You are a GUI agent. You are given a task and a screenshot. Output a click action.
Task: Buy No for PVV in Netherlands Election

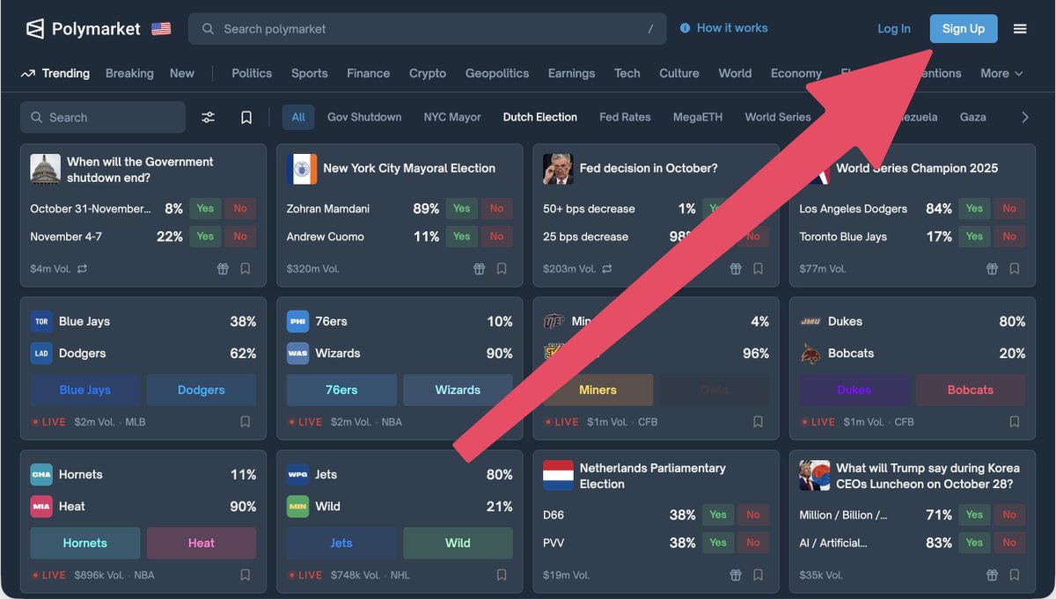(753, 543)
